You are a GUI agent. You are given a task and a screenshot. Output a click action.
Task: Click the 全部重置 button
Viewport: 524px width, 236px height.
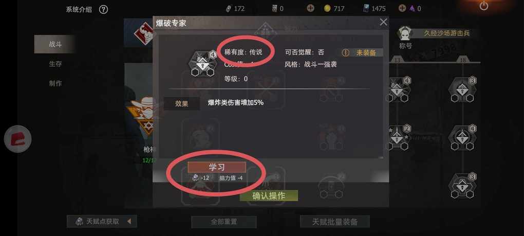tap(224, 222)
